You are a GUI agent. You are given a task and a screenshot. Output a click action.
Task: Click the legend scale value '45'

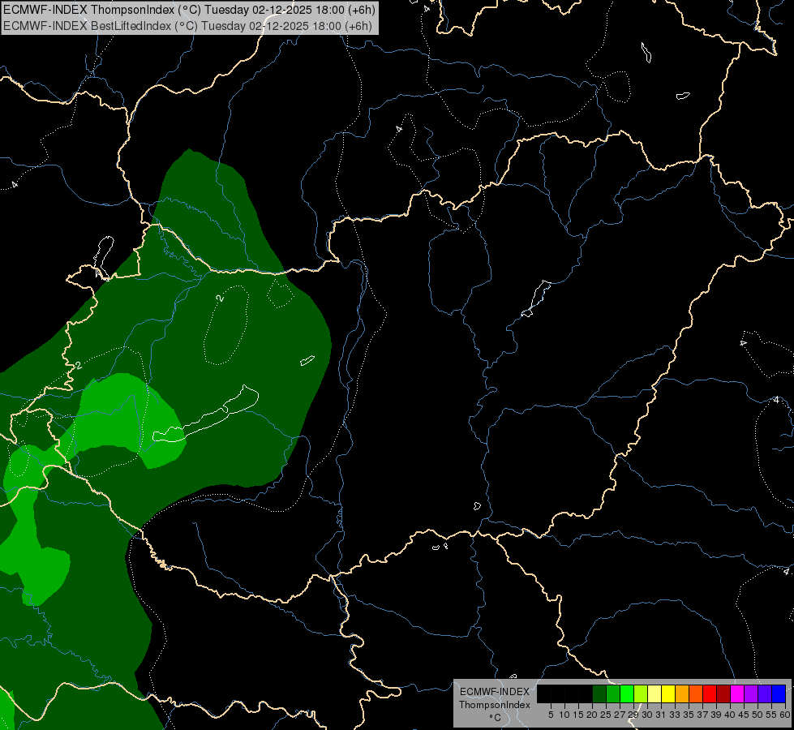744,715
